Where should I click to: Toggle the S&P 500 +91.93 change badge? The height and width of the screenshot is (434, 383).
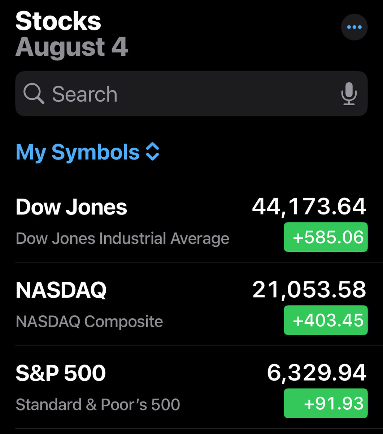[326, 403]
